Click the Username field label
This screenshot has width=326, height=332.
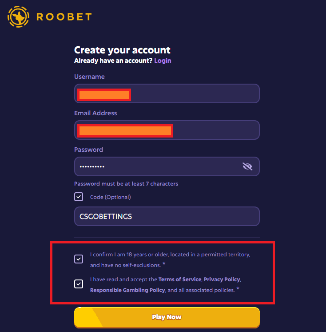89,77
